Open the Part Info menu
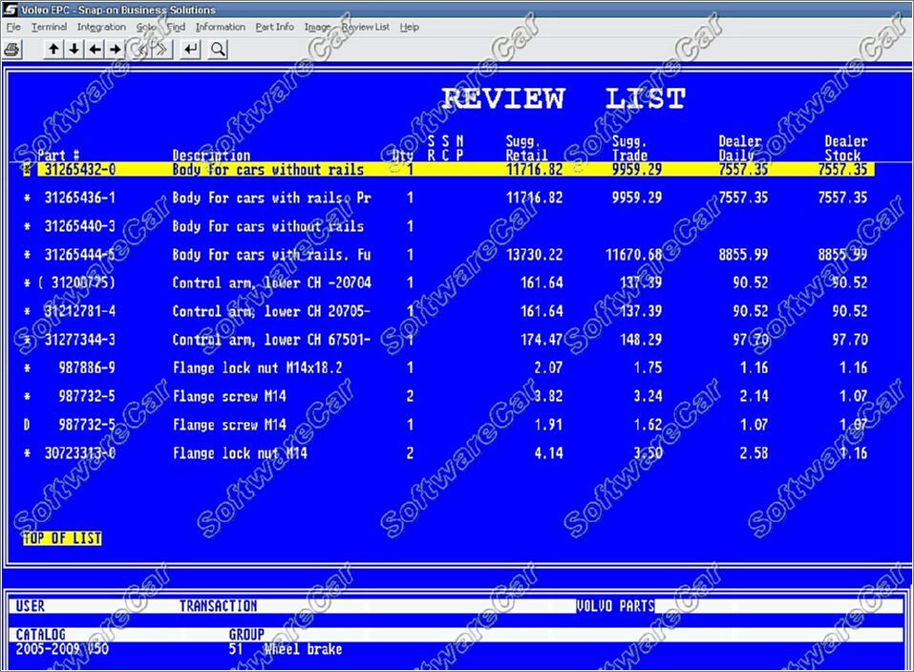The width and height of the screenshot is (914, 672). click(x=274, y=27)
